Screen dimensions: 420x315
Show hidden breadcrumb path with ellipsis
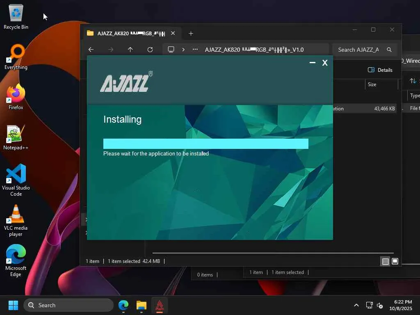pyautogui.click(x=195, y=50)
